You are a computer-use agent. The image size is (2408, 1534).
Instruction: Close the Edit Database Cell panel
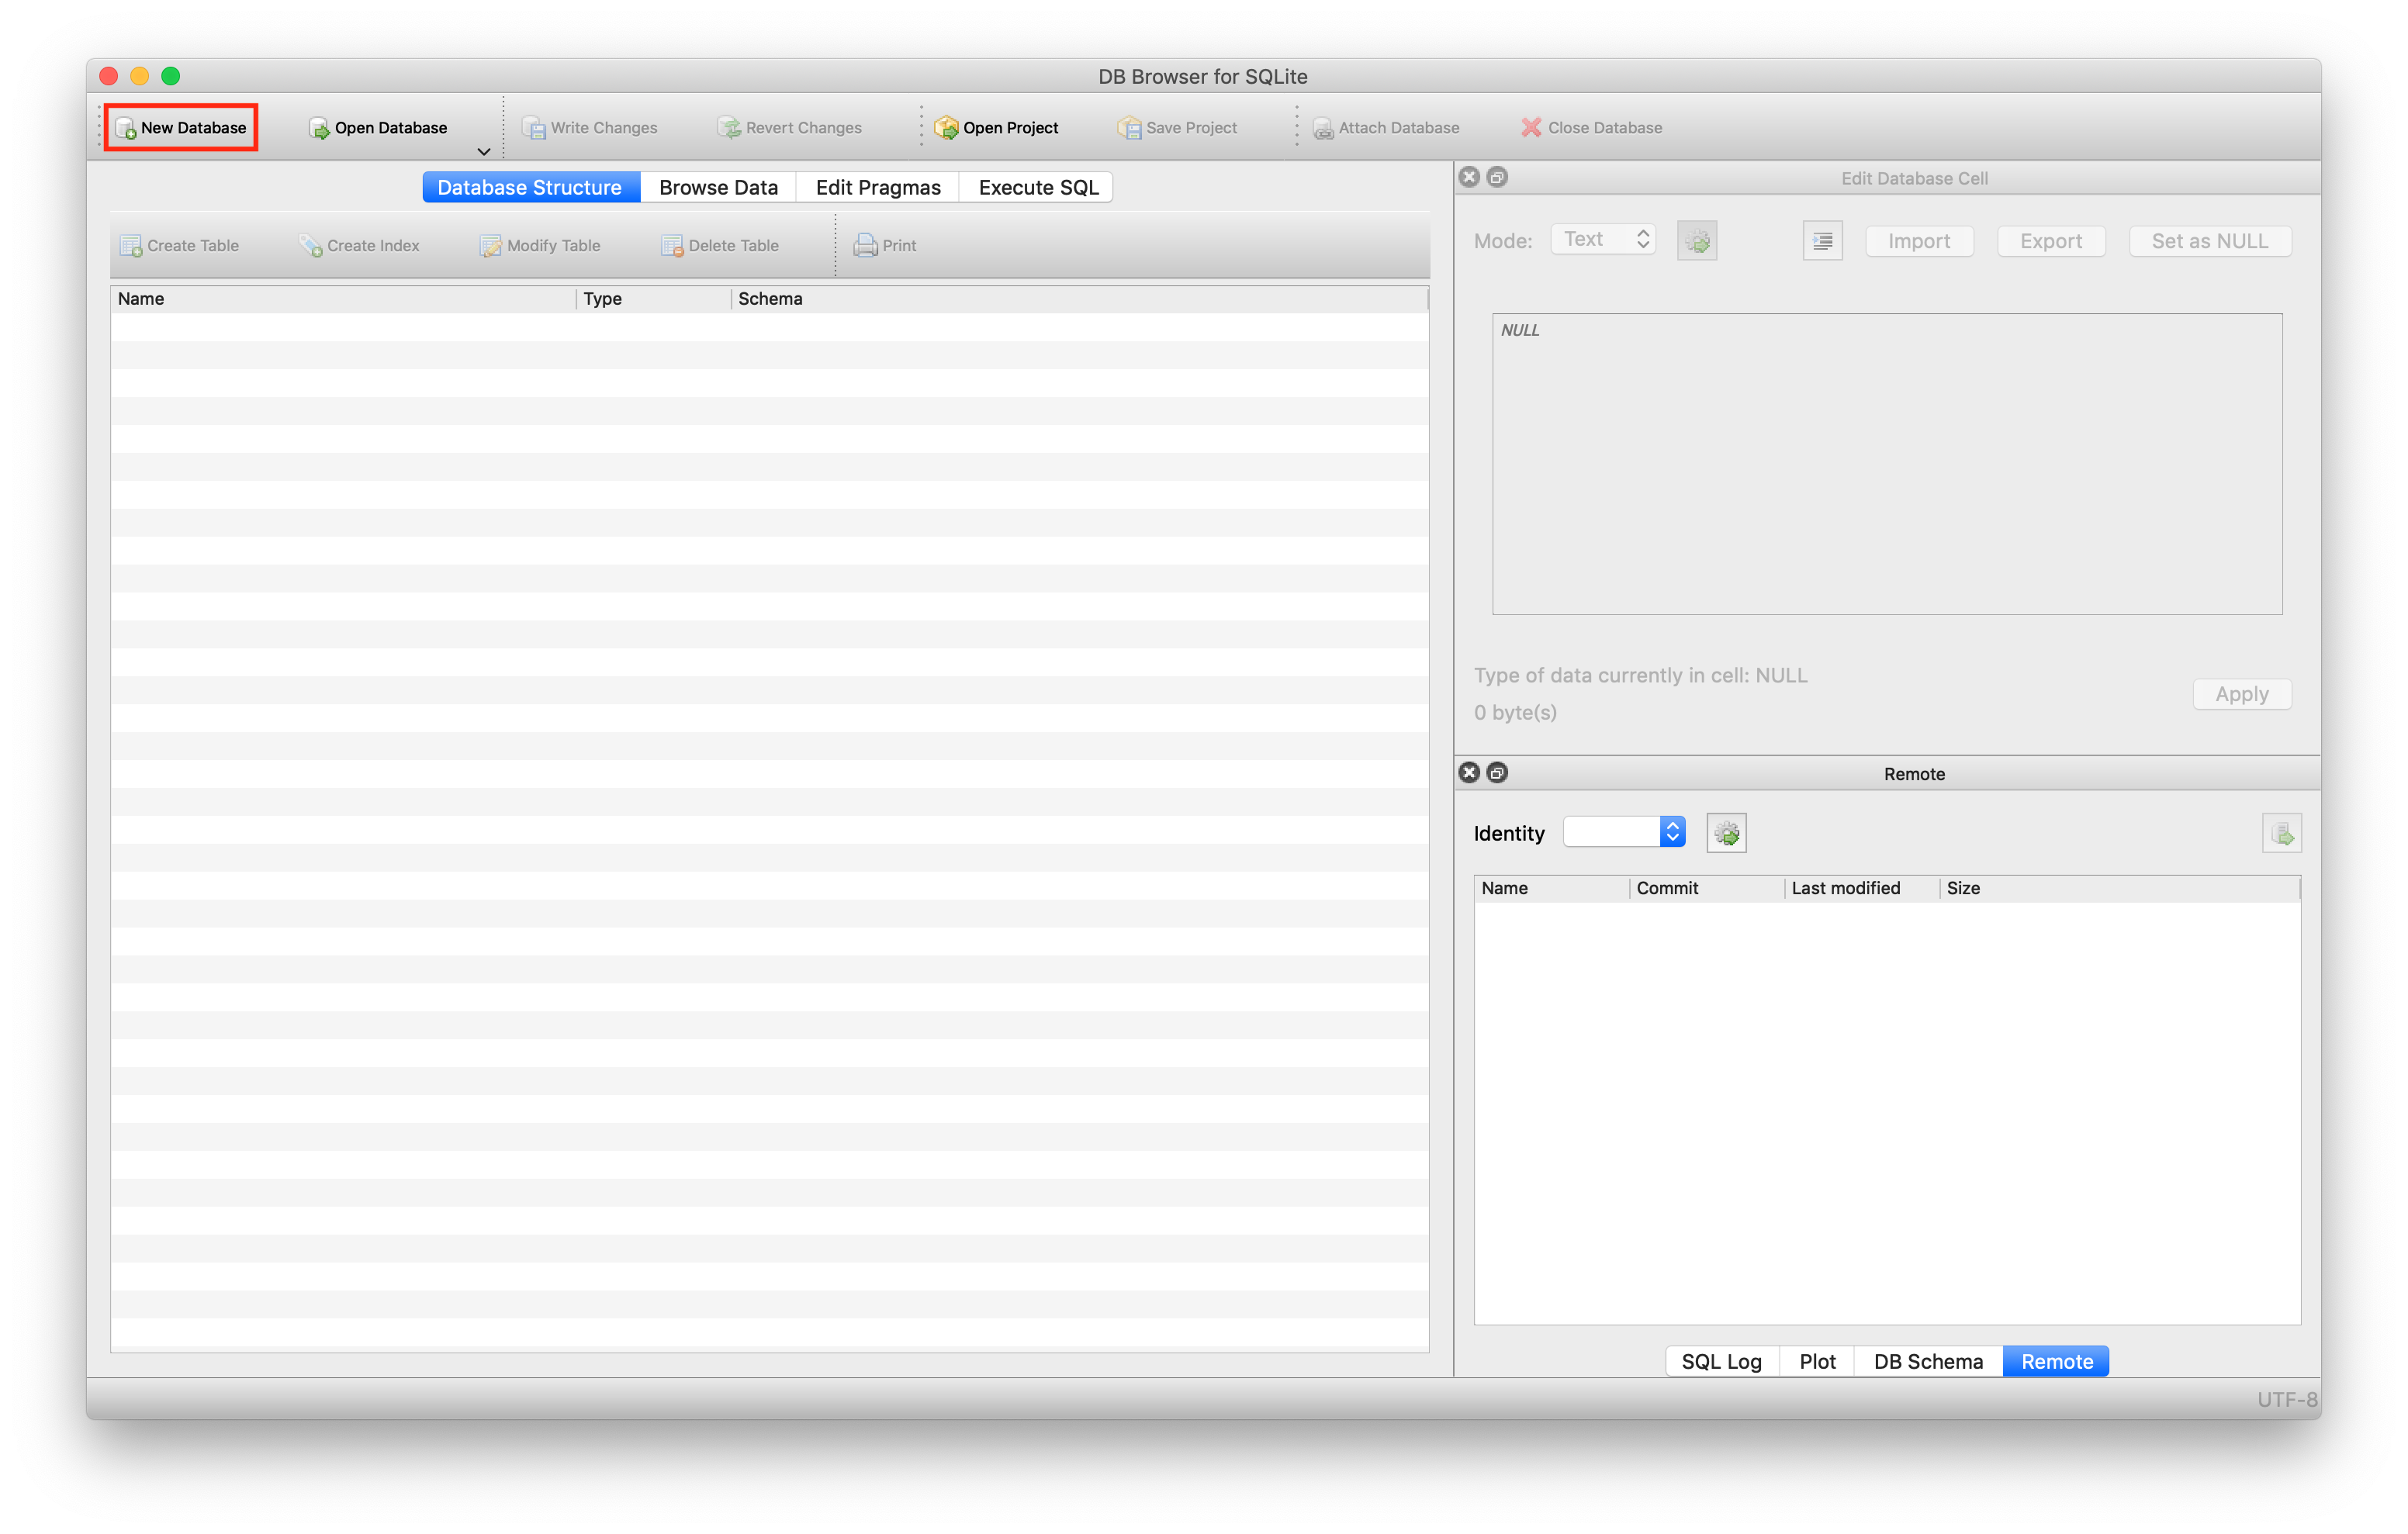[1469, 177]
